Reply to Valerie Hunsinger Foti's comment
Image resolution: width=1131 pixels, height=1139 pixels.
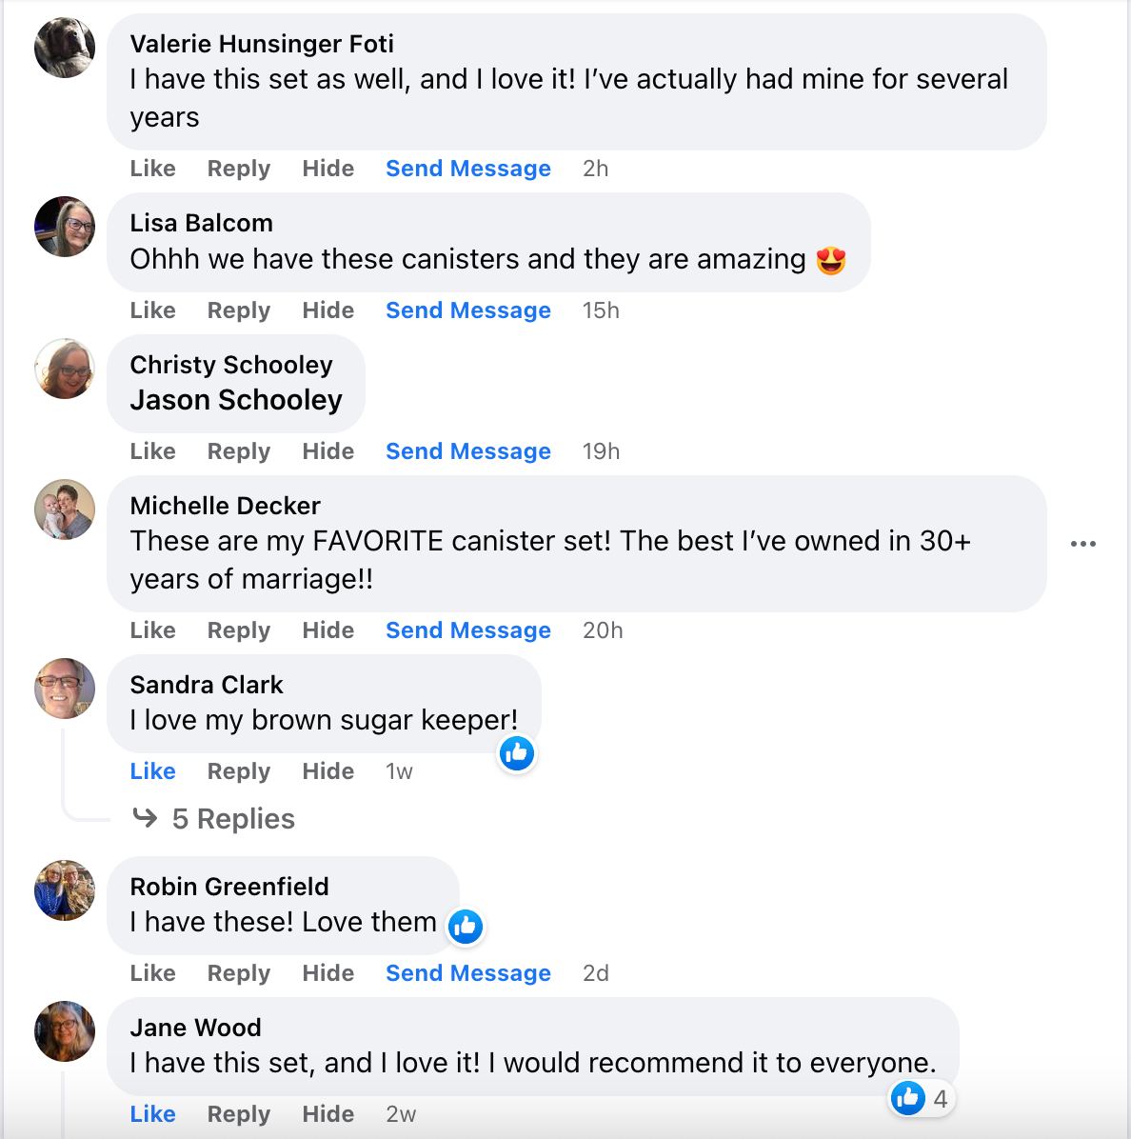click(x=238, y=169)
